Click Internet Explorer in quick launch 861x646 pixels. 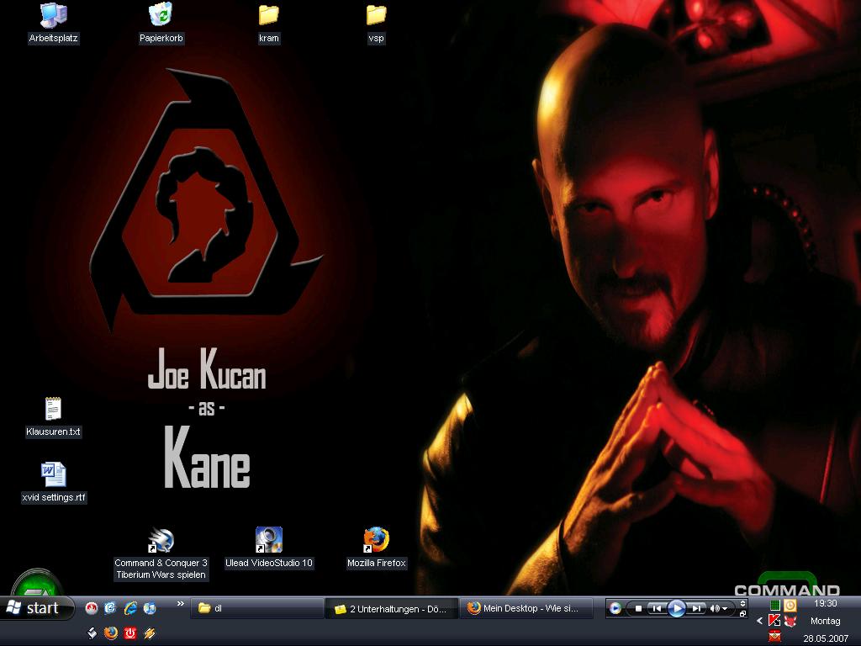coord(130,608)
